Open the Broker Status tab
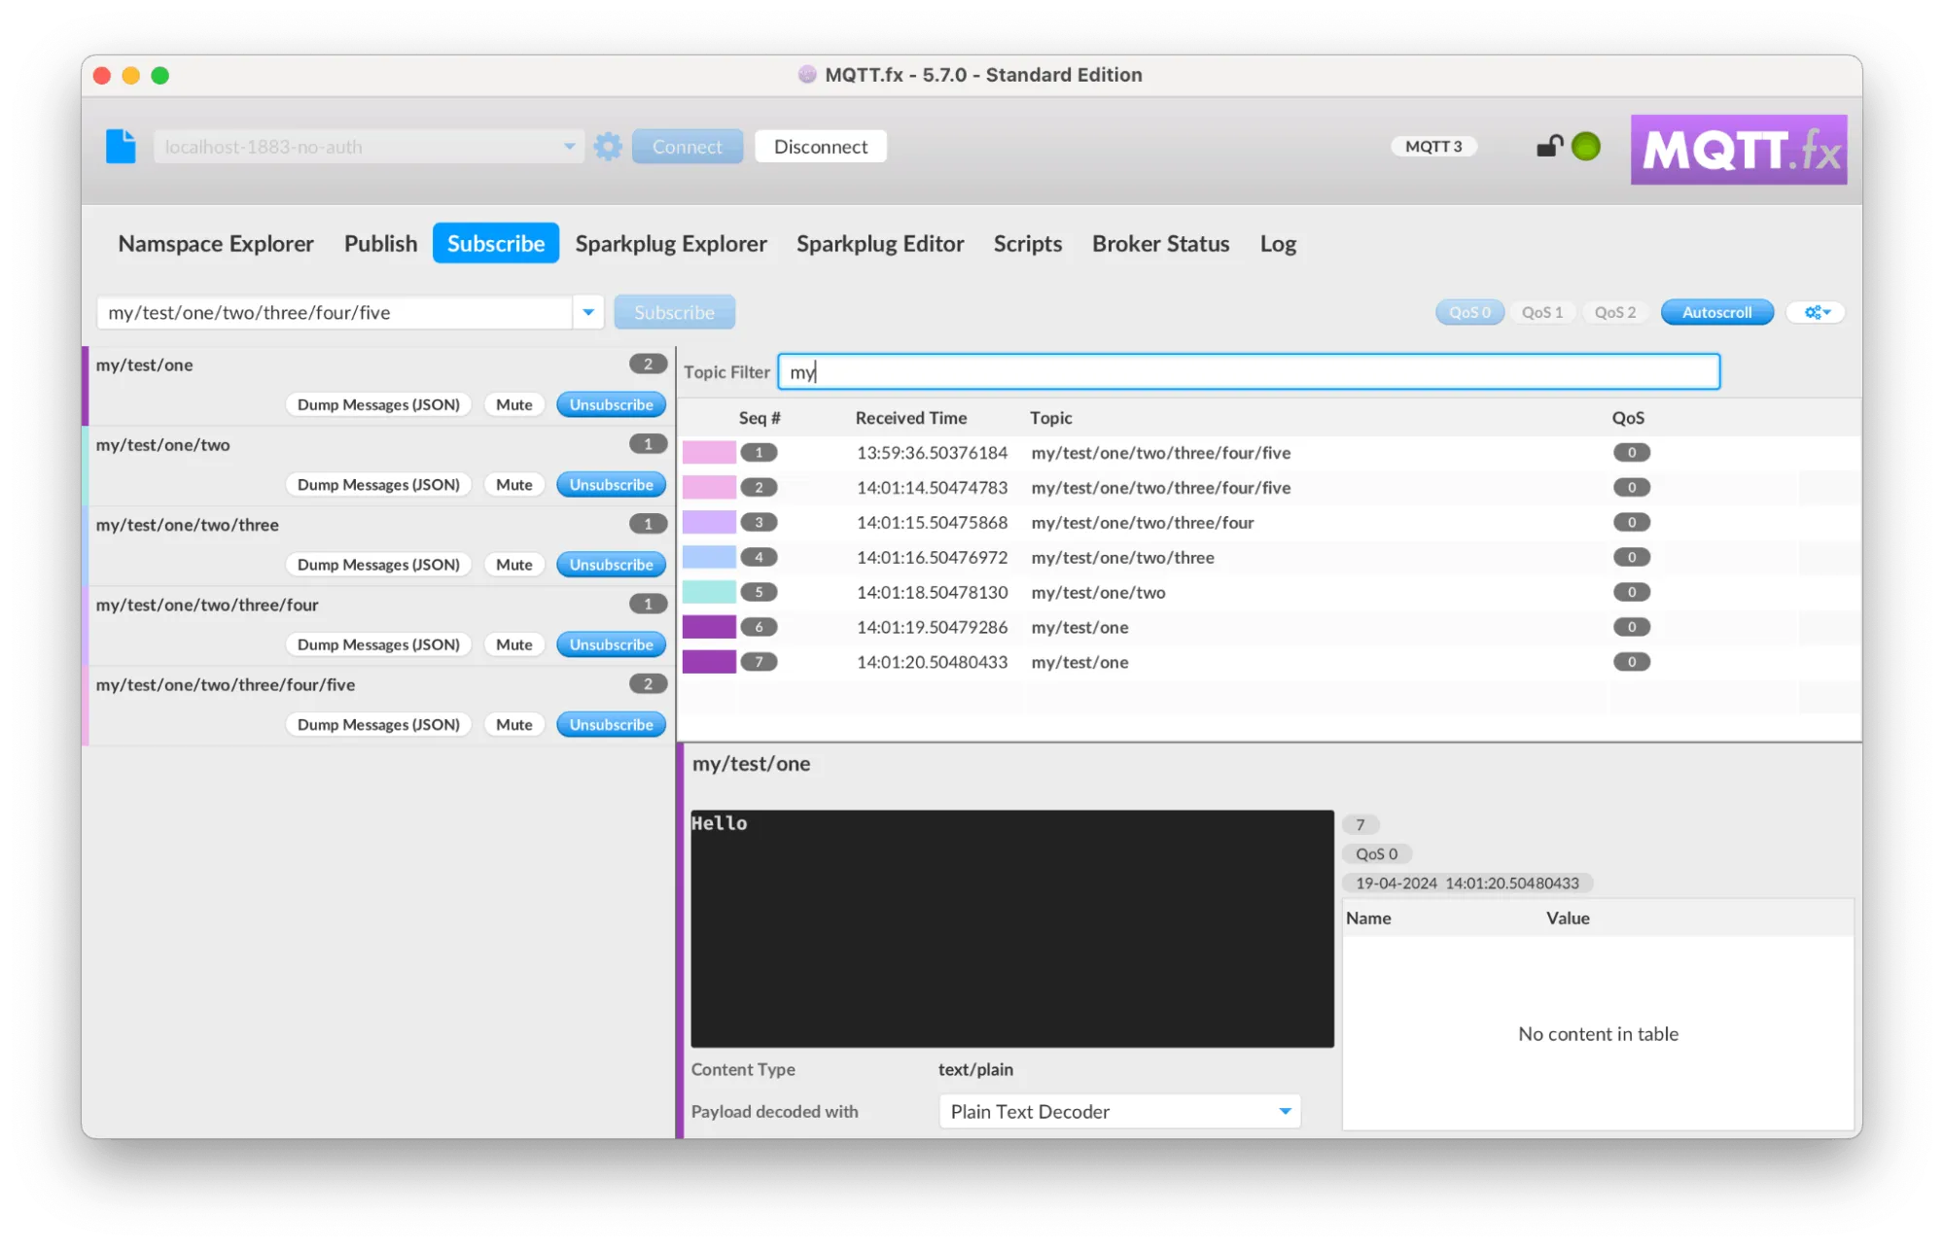 [x=1160, y=243]
